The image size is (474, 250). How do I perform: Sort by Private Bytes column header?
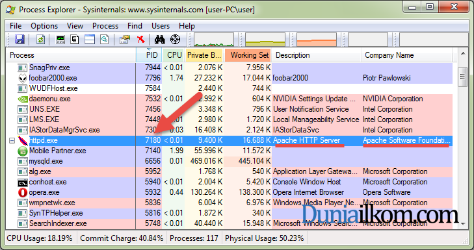click(204, 55)
